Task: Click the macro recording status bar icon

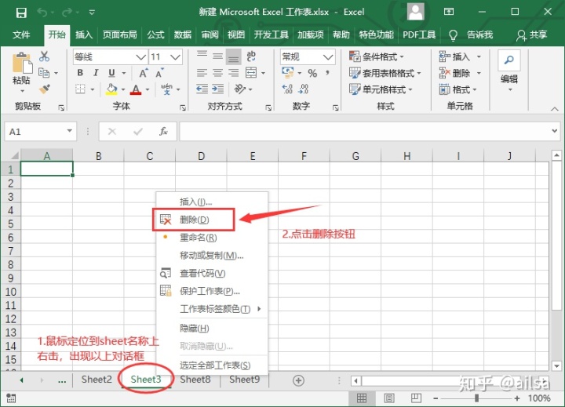Action: [x=11, y=398]
